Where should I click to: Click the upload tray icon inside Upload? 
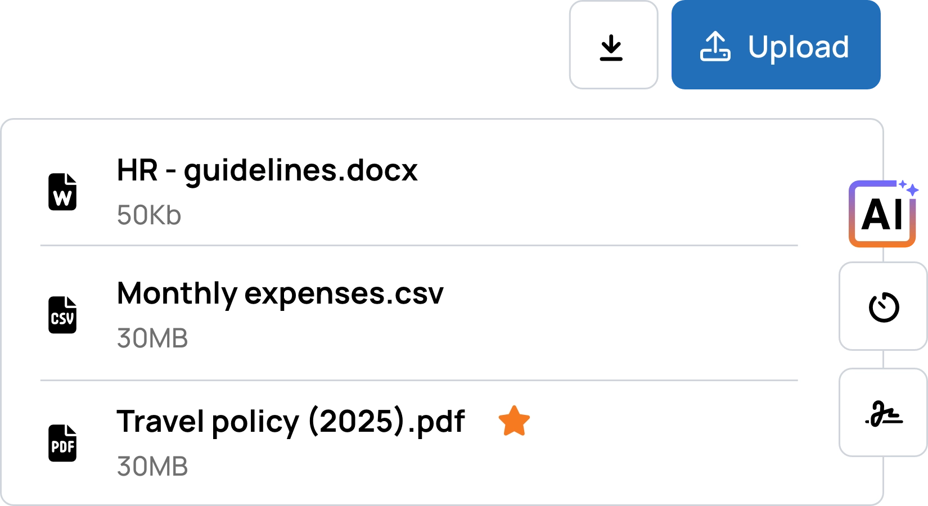715,47
